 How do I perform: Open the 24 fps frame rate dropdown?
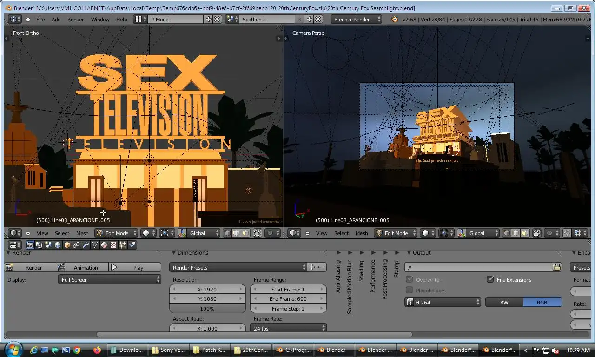tap(288, 328)
